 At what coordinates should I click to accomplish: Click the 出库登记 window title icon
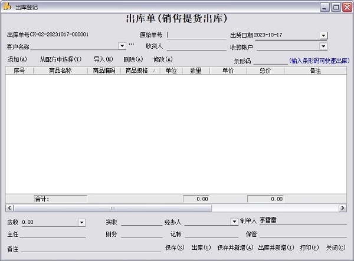pos(7,6)
